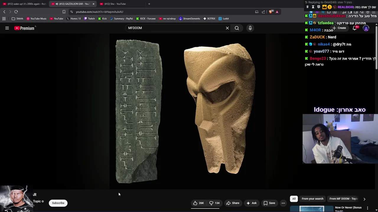Open the mr raindrop bookmark
The height and width of the screenshot is (212, 378).
167,19
